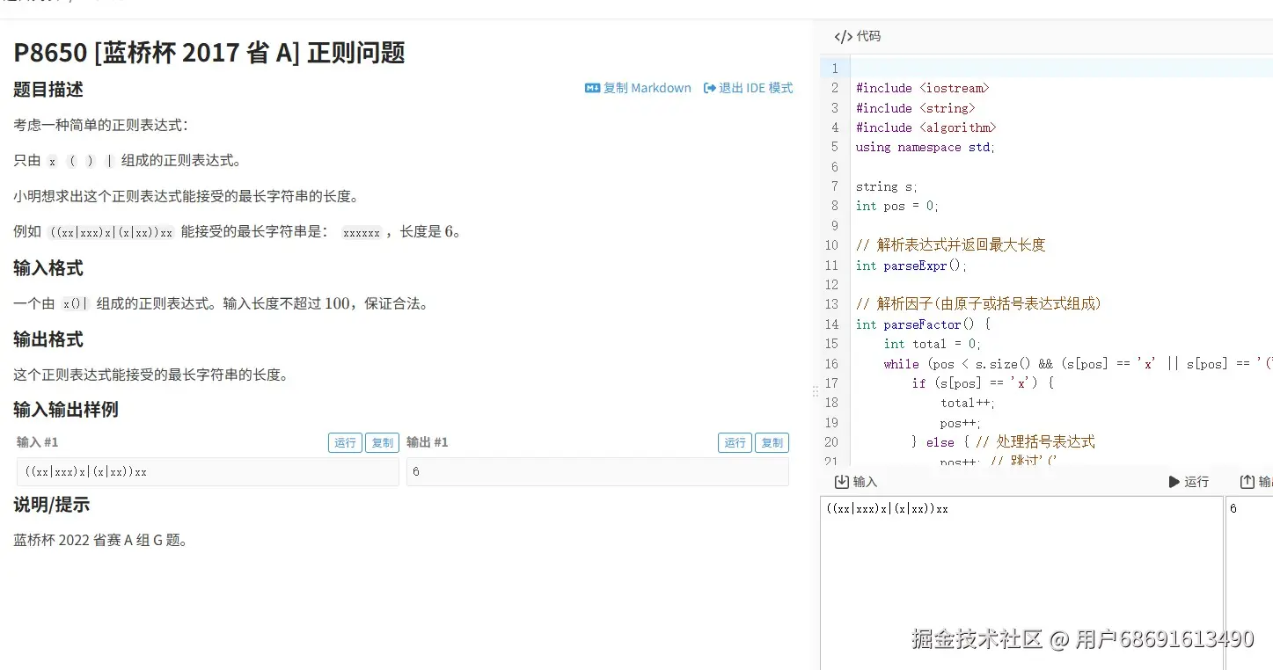The image size is (1273, 670).
Task: Click the sample output box showing 6
Action: tap(597, 471)
